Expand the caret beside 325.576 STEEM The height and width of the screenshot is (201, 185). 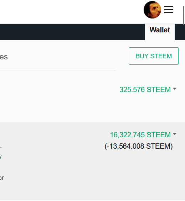coord(175,89)
